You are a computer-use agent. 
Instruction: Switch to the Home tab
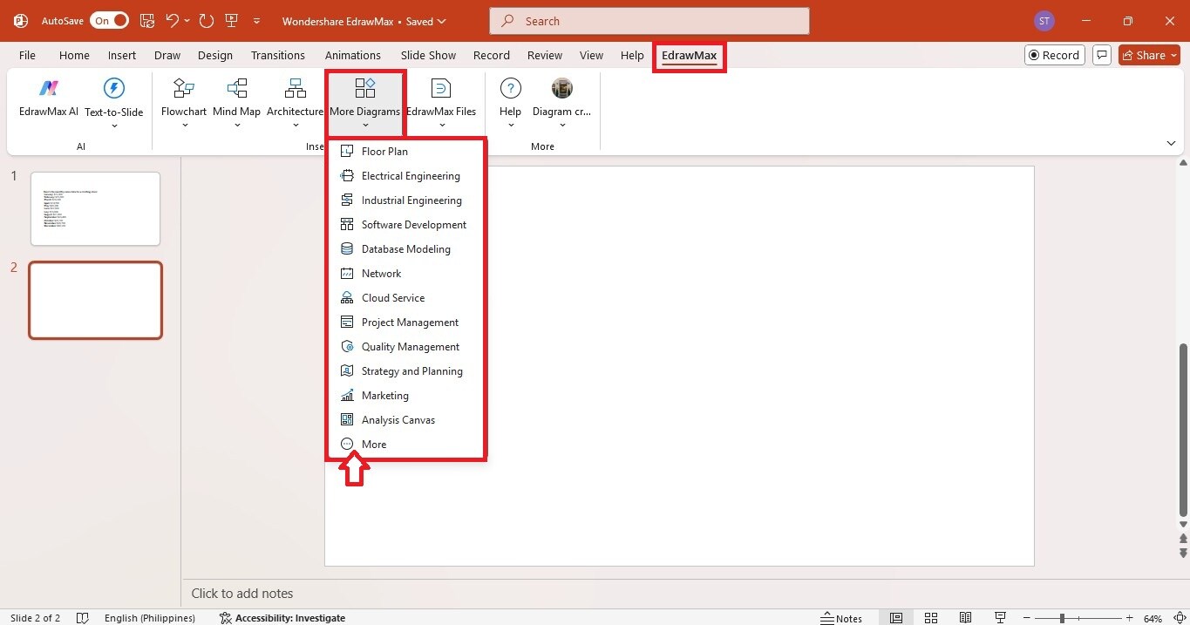point(74,55)
